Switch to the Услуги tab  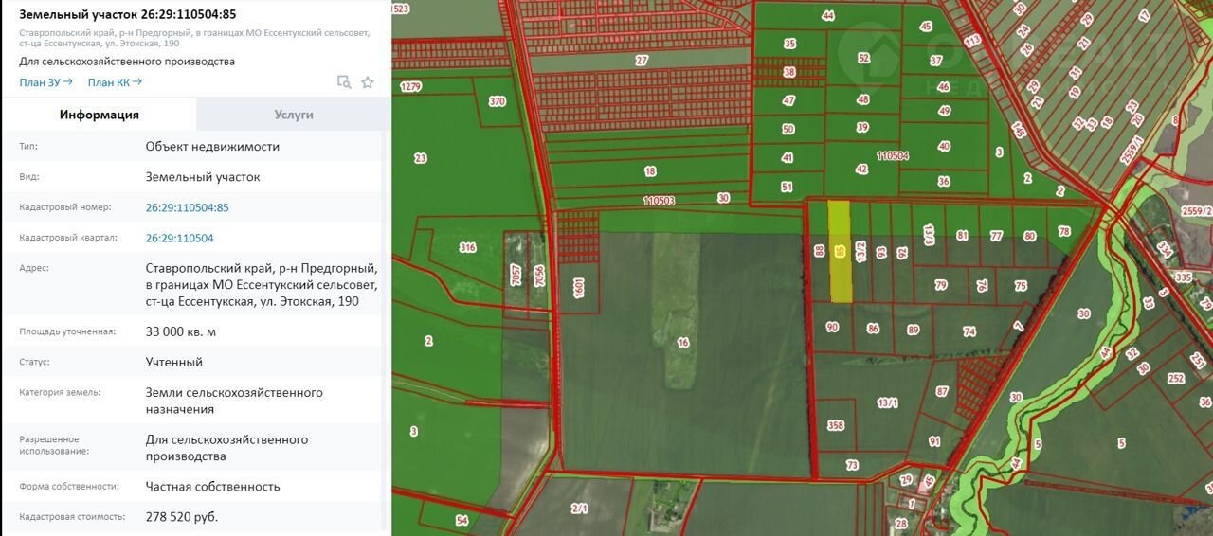[x=294, y=115]
